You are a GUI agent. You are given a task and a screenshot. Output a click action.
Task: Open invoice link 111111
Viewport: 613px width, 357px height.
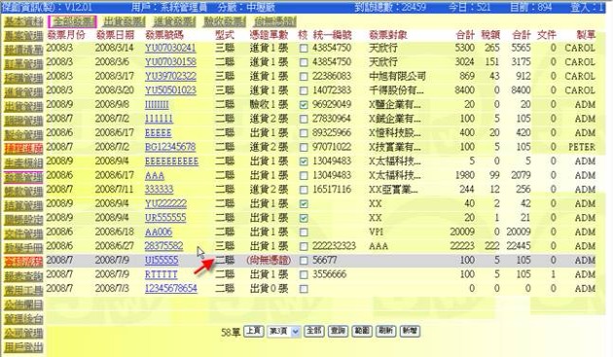click(x=159, y=119)
